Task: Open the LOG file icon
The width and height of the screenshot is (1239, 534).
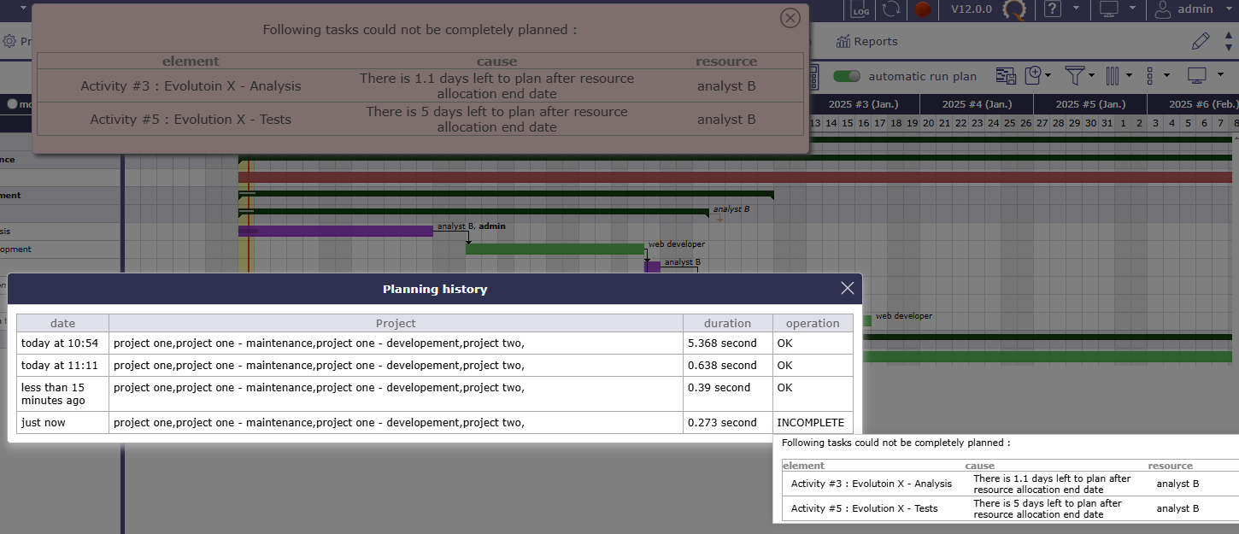Action: 860,9
